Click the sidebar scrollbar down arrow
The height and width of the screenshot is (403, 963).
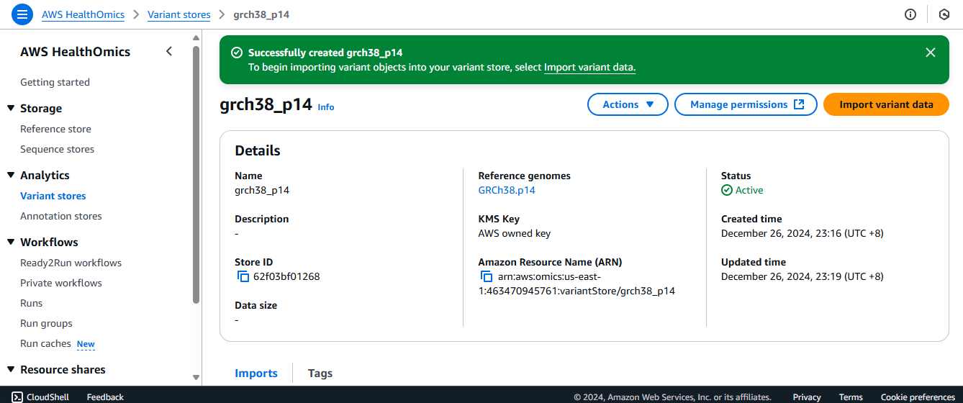pyautogui.click(x=196, y=377)
